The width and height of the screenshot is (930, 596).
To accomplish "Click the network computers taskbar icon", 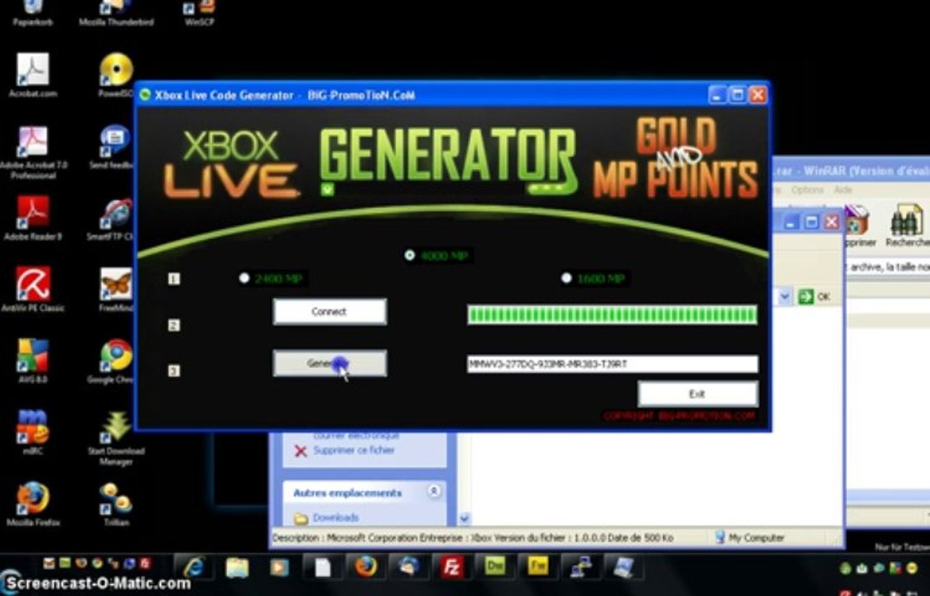I will [x=580, y=567].
